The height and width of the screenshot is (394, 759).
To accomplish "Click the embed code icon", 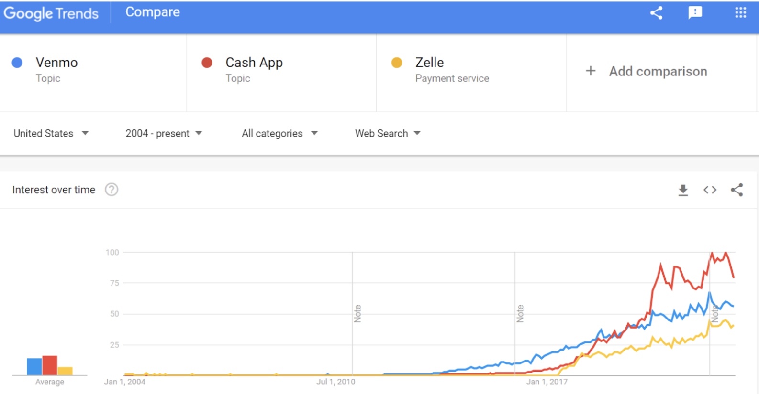I will coord(710,190).
